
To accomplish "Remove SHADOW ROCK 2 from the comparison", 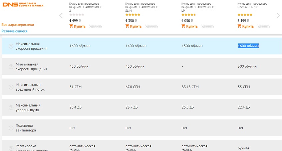I will (95, 26).
